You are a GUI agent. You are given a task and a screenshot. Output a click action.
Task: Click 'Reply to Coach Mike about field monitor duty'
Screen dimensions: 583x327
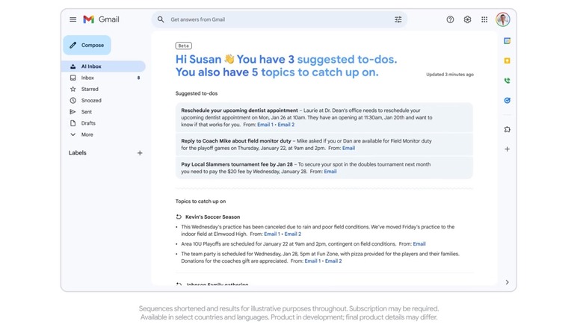coord(236,141)
